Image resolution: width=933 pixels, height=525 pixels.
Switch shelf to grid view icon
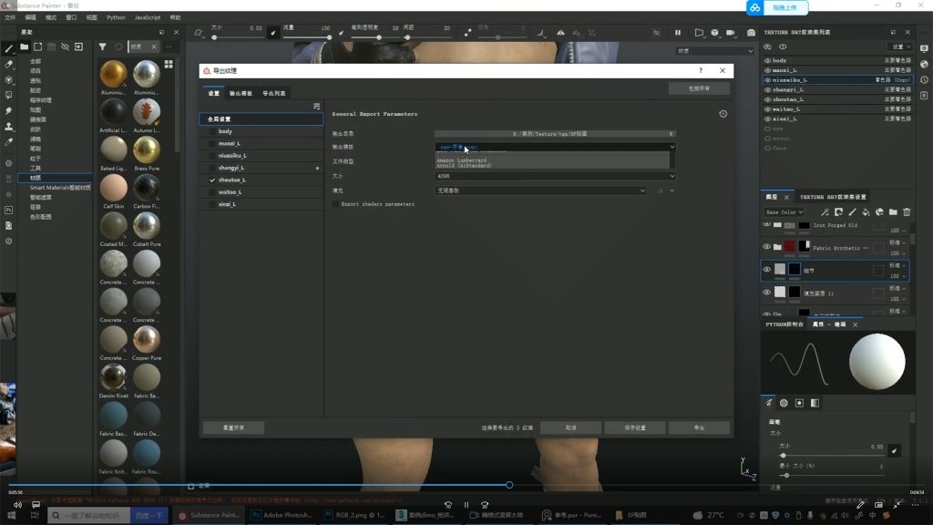[x=169, y=64]
